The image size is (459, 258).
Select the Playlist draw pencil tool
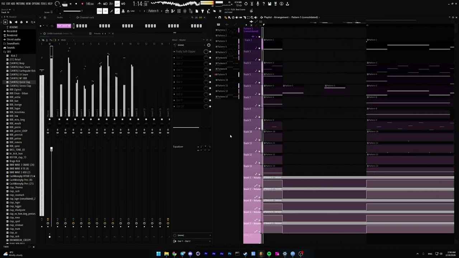click(226, 17)
